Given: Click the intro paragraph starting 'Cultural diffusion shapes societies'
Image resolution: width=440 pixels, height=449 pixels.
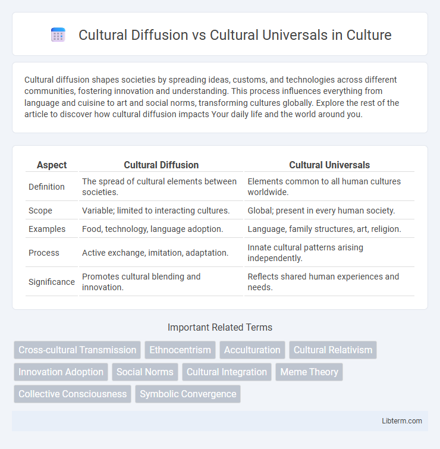Looking at the screenshot, I should click(212, 97).
